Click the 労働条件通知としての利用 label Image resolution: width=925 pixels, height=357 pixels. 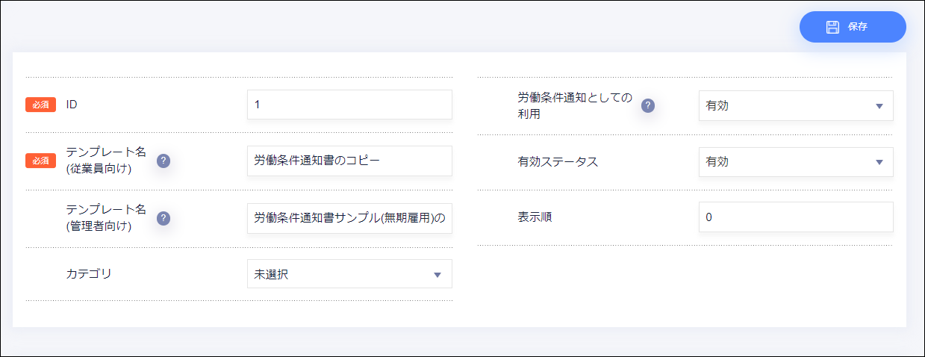point(575,106)
